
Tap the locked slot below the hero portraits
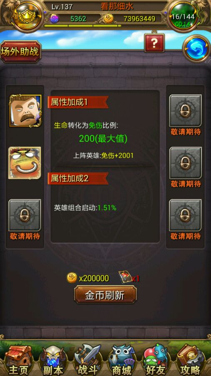[x=25, y=215]
